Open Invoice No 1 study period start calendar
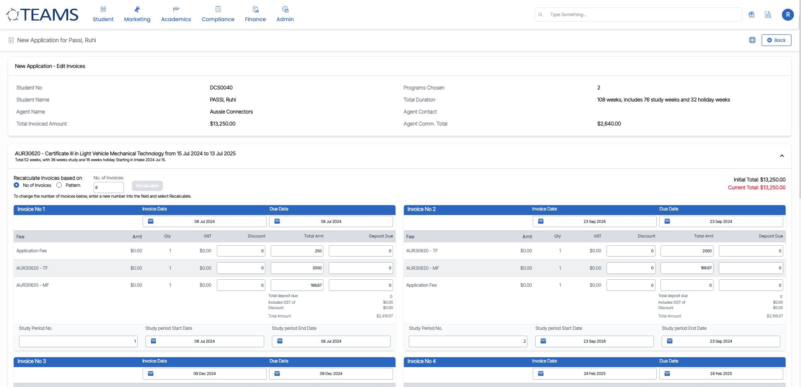The height and width of the screenshot is (387, 801). tap(153, 341)
